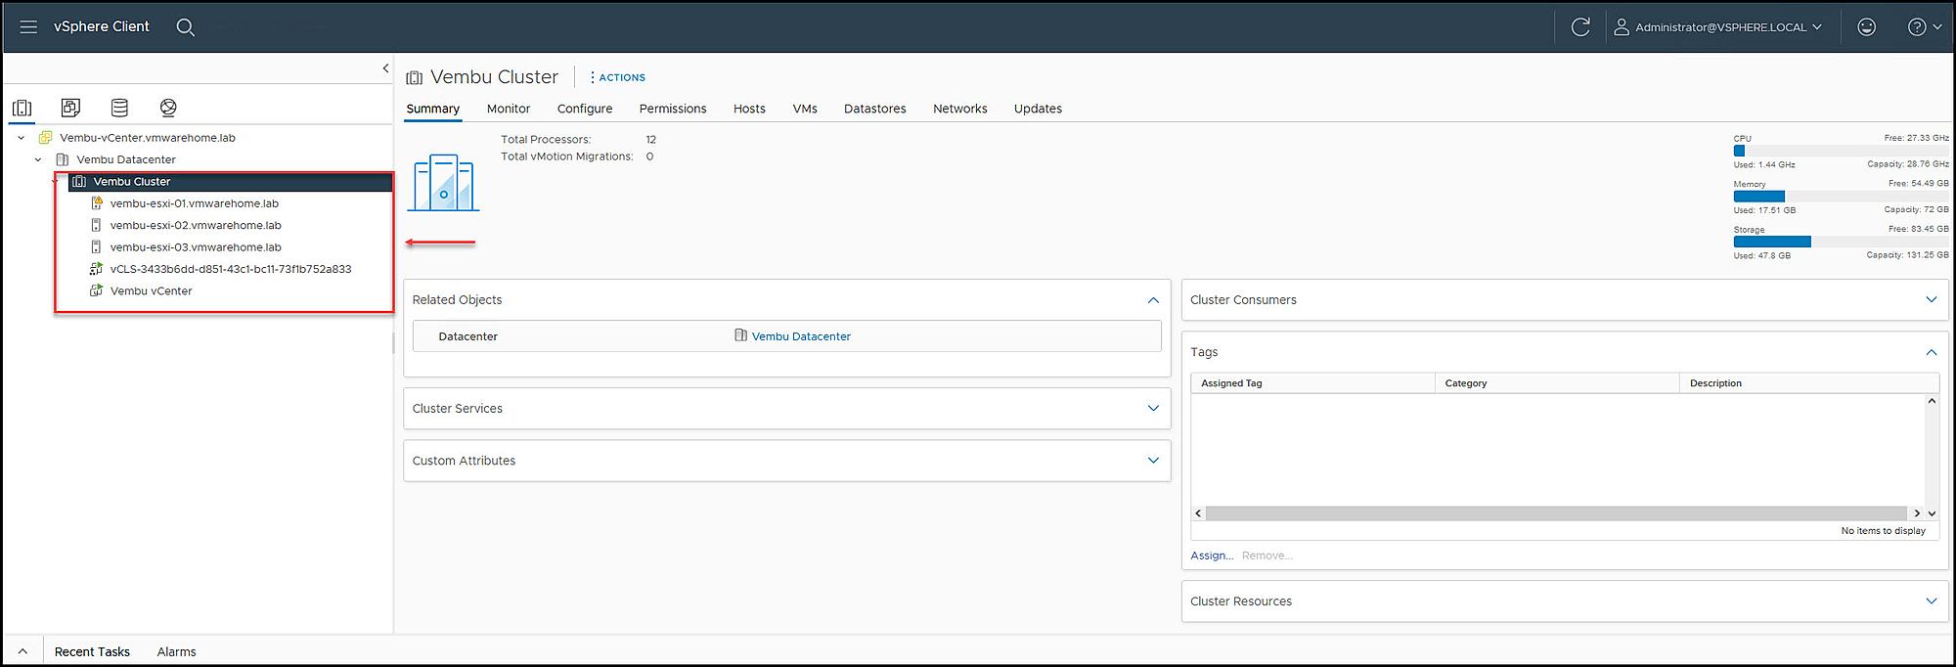Sort by Category column header
The image size is (1956, 667).
pyautogui.click(x=1557, y=383)
